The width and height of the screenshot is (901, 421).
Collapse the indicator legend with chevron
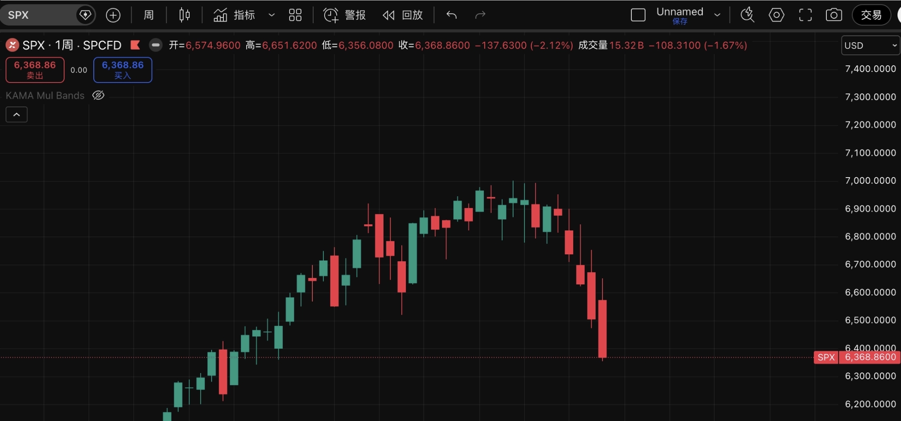coord(17,115)
